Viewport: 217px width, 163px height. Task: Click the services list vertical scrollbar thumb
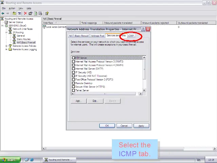[144, 69]
